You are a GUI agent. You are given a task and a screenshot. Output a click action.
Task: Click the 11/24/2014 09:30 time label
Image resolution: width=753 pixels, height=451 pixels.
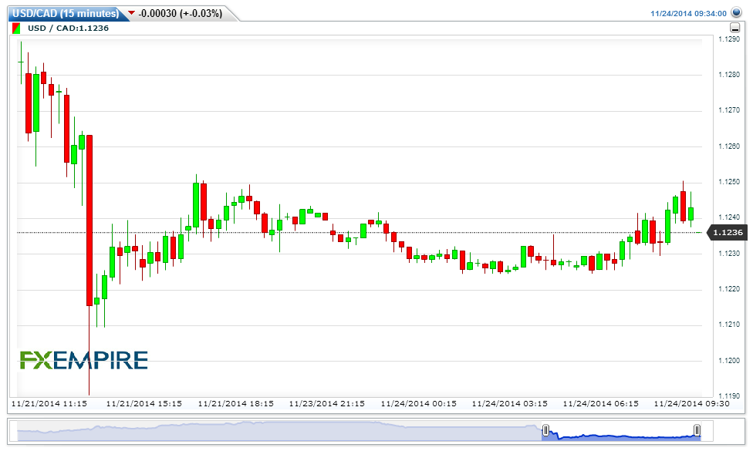pyautogui.click(x=692, y=404)
